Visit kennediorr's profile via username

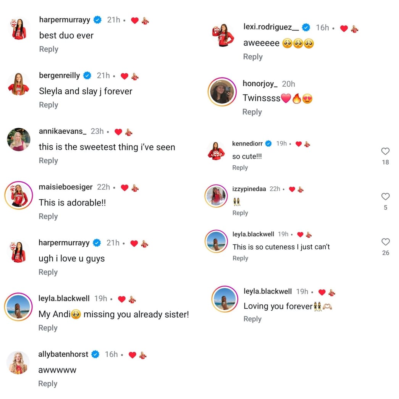pos(247,144)
